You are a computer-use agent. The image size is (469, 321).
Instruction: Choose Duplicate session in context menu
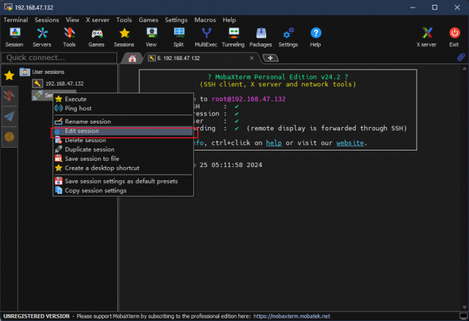click(x=123, y=149)
